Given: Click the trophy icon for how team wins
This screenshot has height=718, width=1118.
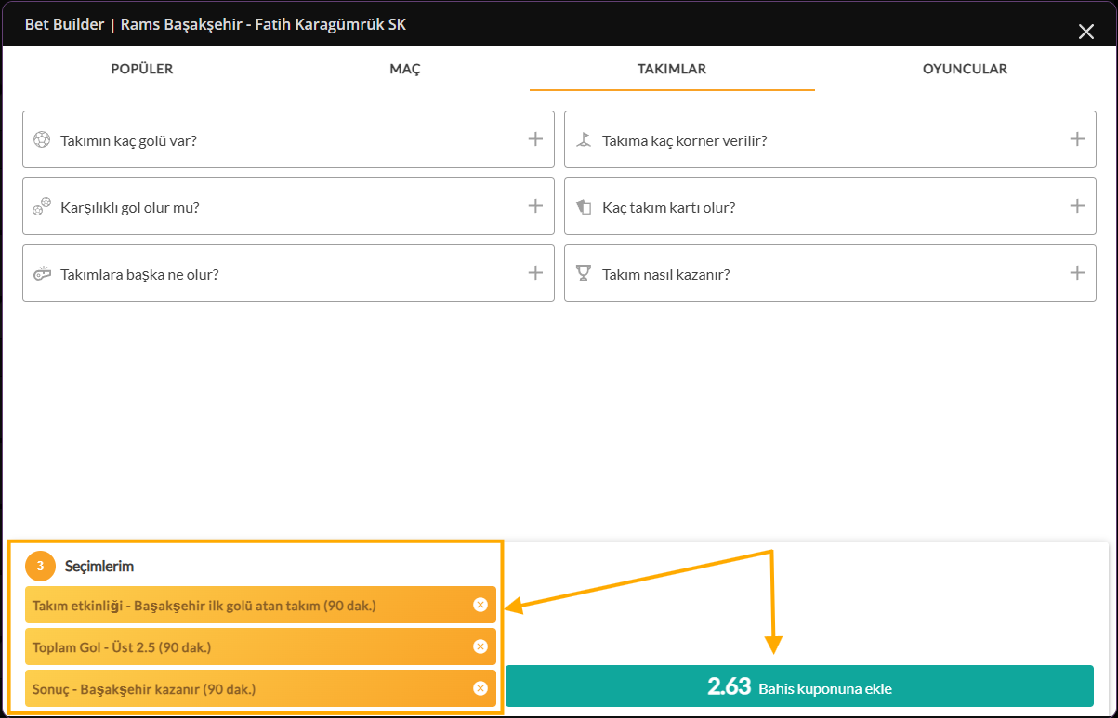Looking at the screenshot, I should coord(583,274).
